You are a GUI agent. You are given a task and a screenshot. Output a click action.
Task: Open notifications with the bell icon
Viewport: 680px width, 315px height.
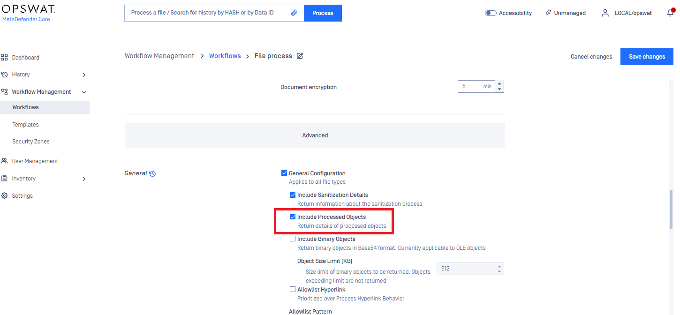coord(670,13)
